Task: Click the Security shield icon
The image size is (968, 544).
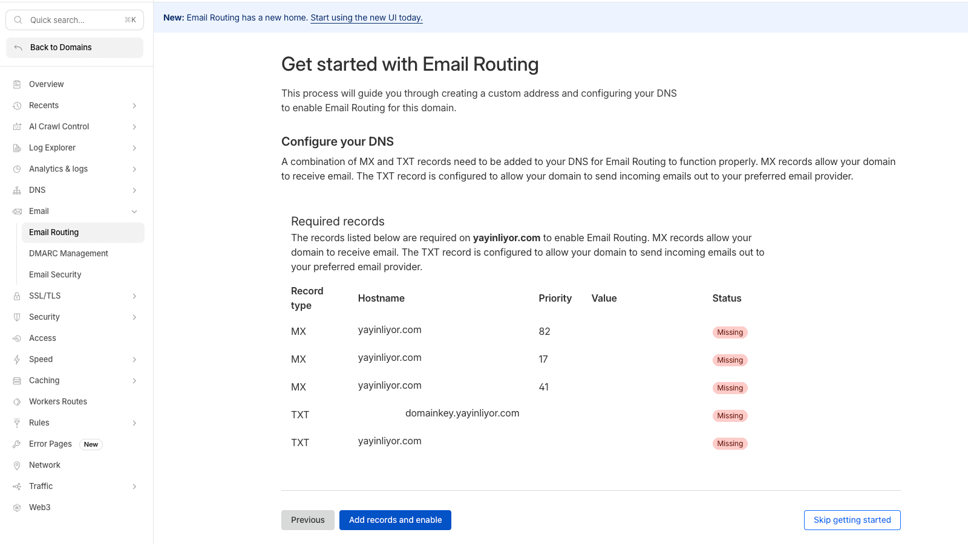Action: (17, 317)
